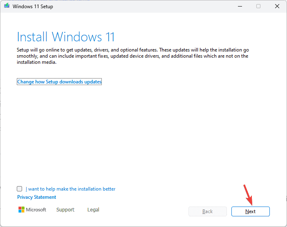
Task: Open Change how Setup downloads updates link
Action: [x=59, y=82]
